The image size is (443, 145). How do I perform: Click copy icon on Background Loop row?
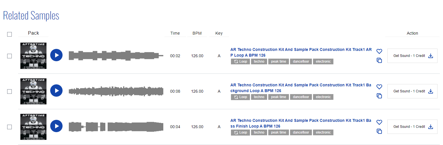coord(379,96)
